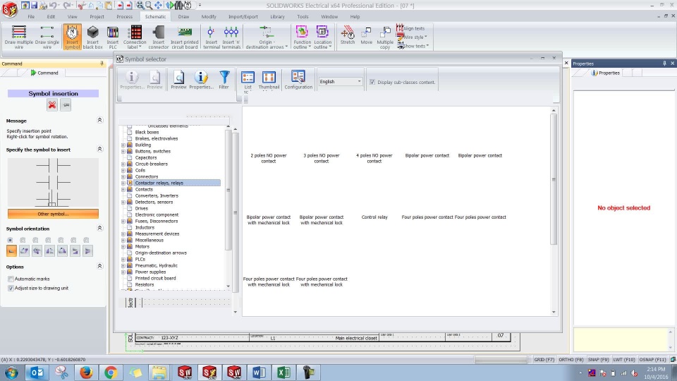677x381 pixels.
Task: Click Insert 'n' terminals icon
Action: pyautogui.click(x=231, y=37)
